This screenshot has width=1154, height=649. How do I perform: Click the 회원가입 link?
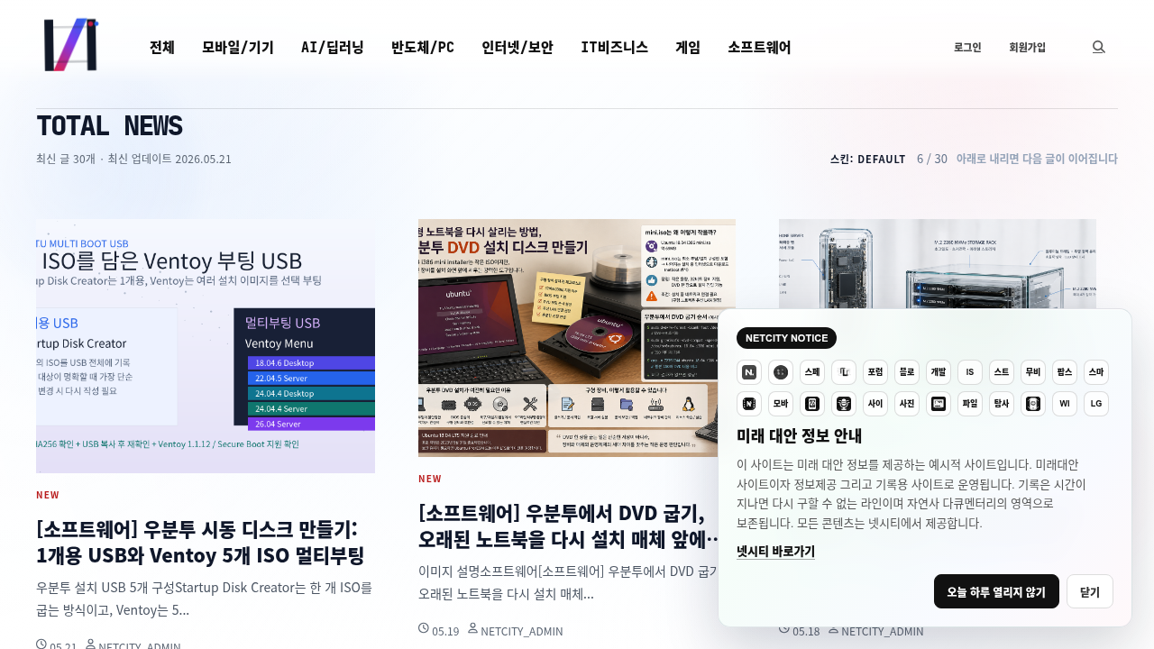pyautogui.click(x=1027, y=47)
